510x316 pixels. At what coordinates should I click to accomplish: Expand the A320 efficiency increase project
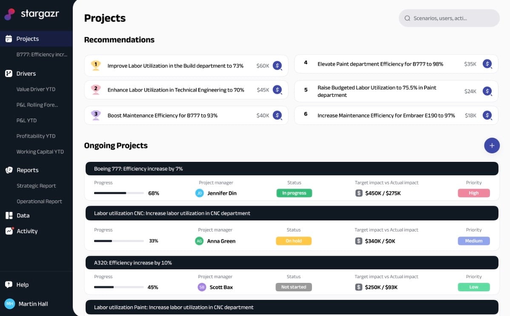coord(292,262)
